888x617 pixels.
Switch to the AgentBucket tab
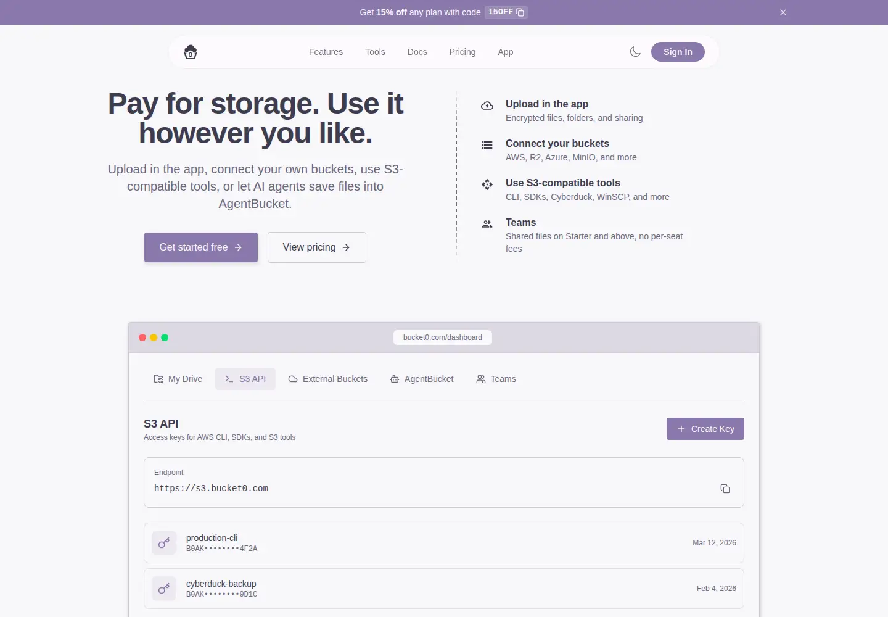422,379
